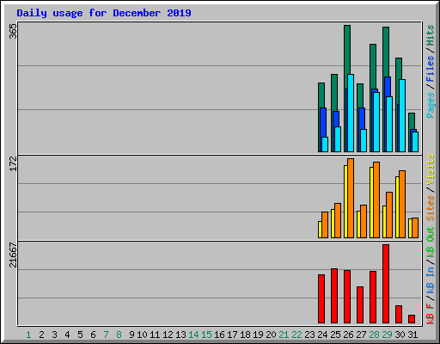Select day label "8" on the x-axis
The height and width of the screenshot is (344, 440).
pyautogui.click(x=119, y=335)
